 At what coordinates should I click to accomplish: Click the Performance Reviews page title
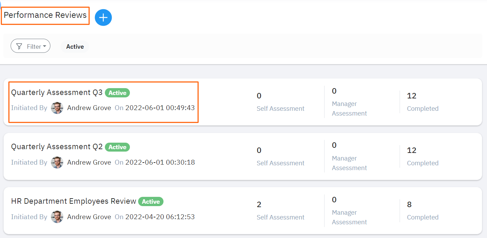(x=45, y=15)
